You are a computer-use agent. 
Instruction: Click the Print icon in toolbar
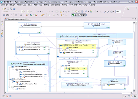14,9
